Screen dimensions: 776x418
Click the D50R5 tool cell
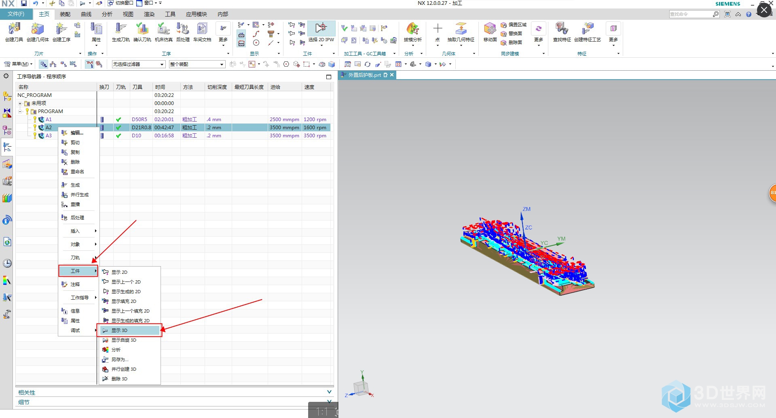[142, 120]
